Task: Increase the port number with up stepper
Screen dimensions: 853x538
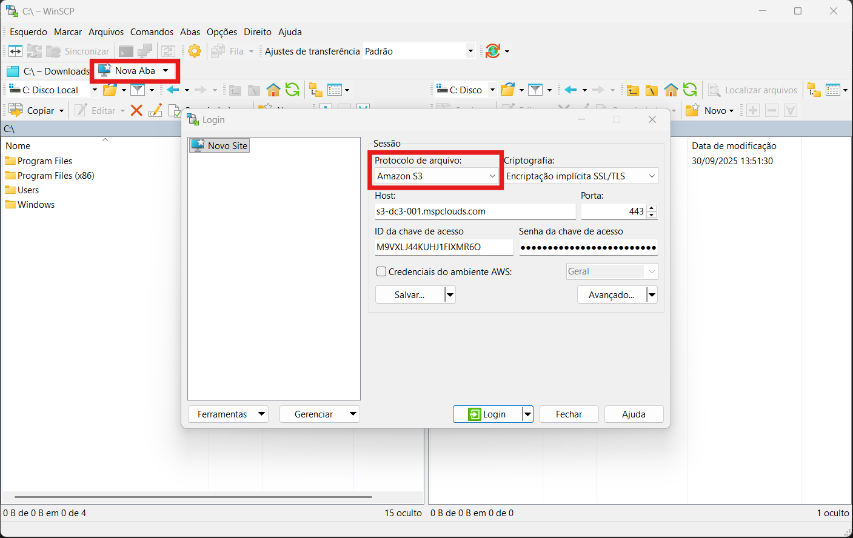Action: tap(652, 208)
